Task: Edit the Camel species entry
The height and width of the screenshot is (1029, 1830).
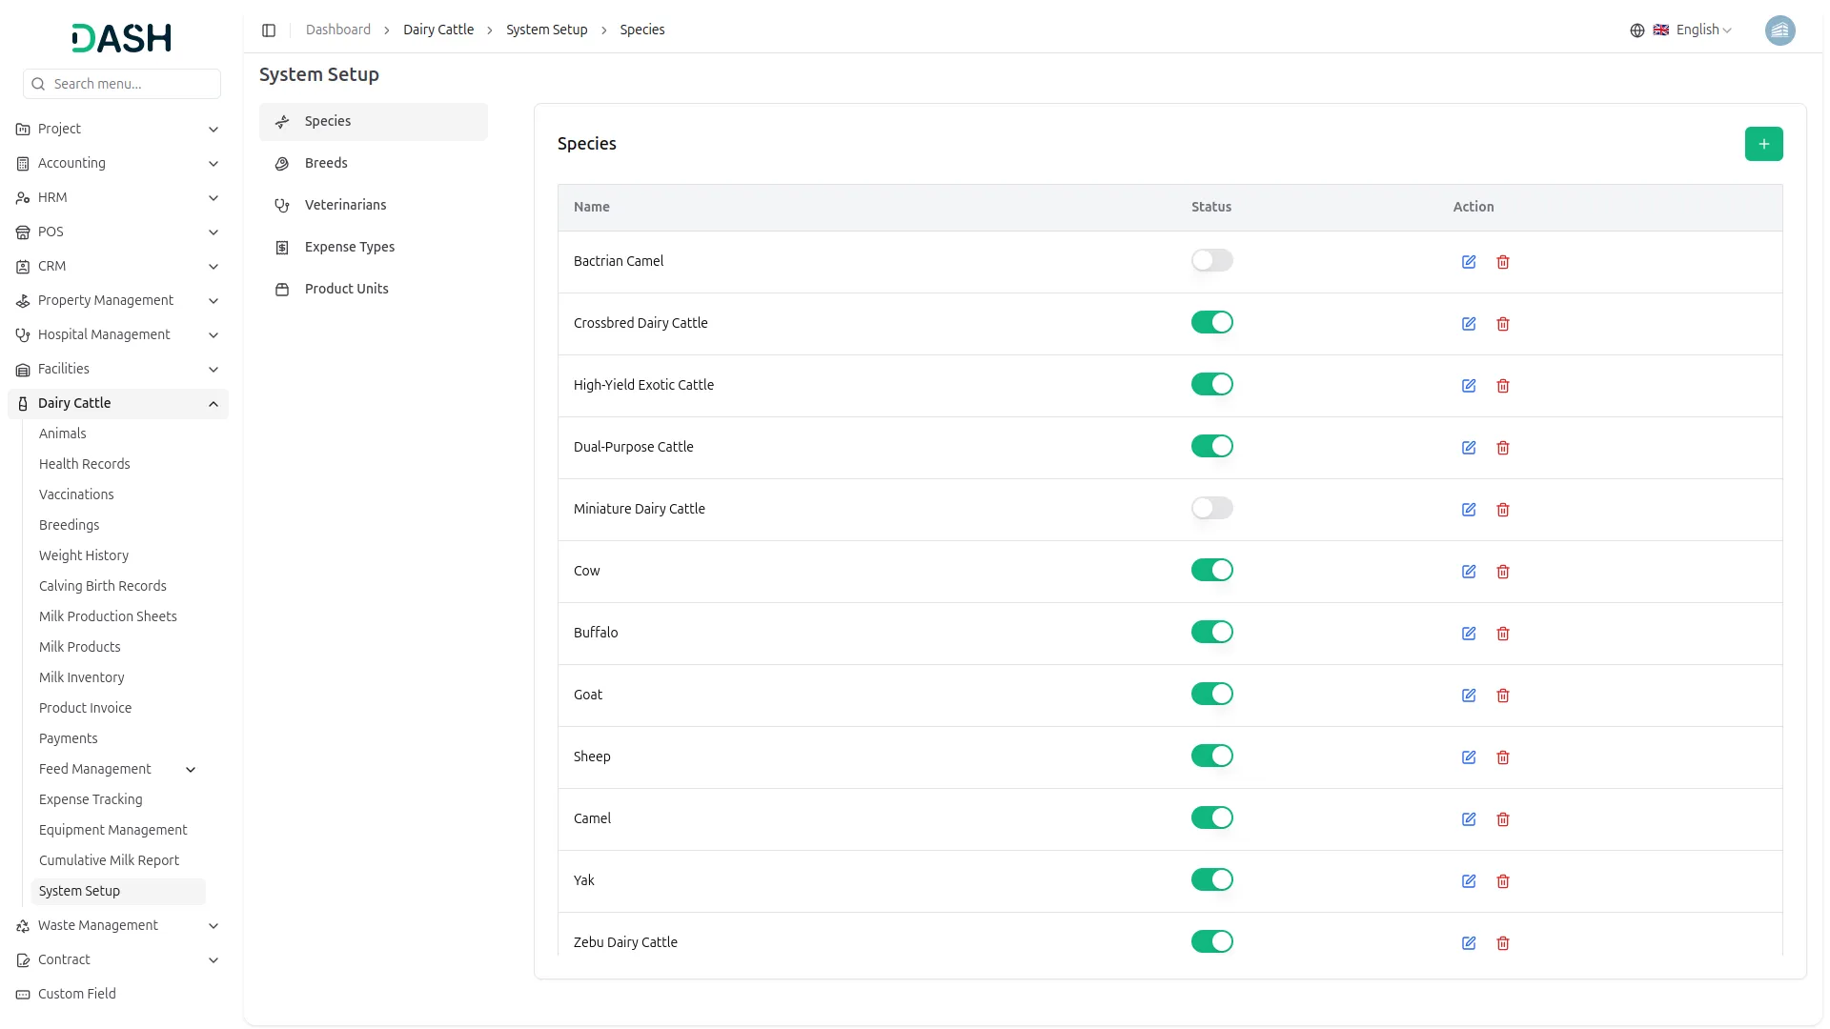Action: tap(1469, 819)
